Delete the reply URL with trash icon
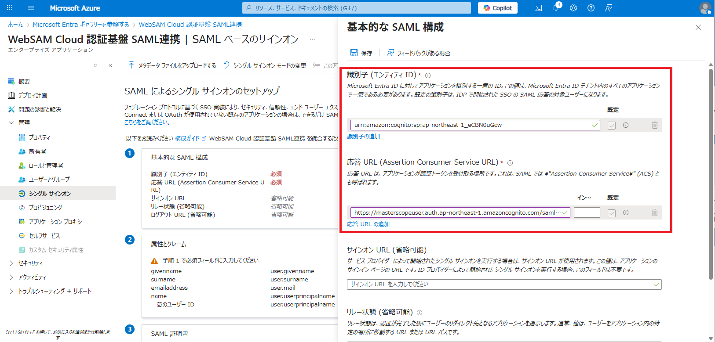The height and width of the screenshot is (342, 715). point(654,212)
